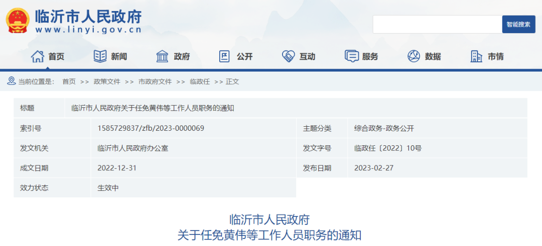Click the heading 关于任免黄伟等工作人员职务的通知
The height and width of the screenshot is (246, 542).
269,235
